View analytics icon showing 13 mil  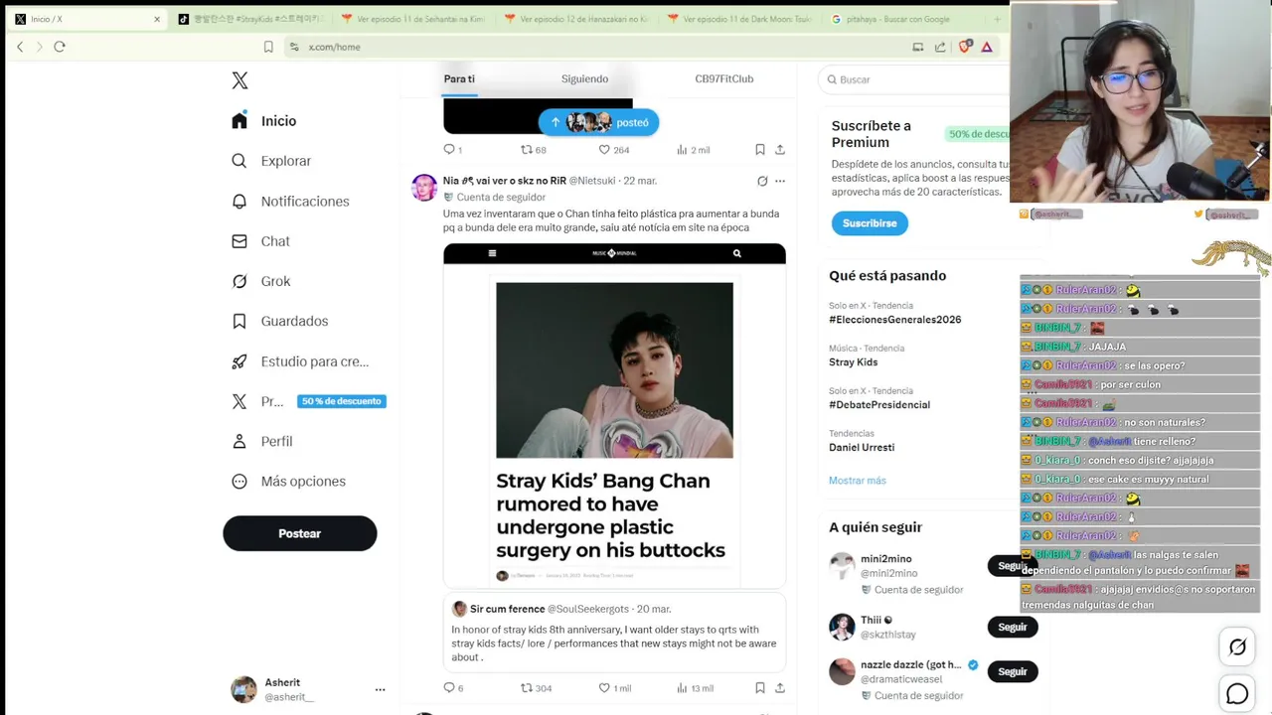(x=695, y=688)
